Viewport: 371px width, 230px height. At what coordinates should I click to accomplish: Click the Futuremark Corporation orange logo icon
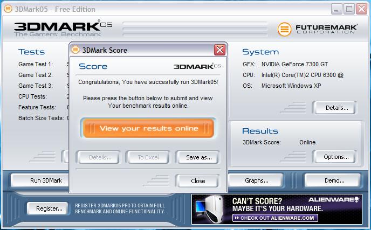pyautogui.click(x=284, y=29)
